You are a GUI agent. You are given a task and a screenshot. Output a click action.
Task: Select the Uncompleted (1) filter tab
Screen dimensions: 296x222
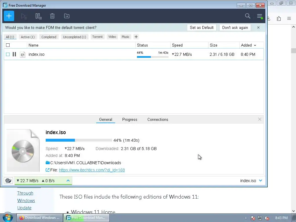(x=75, y=37)
